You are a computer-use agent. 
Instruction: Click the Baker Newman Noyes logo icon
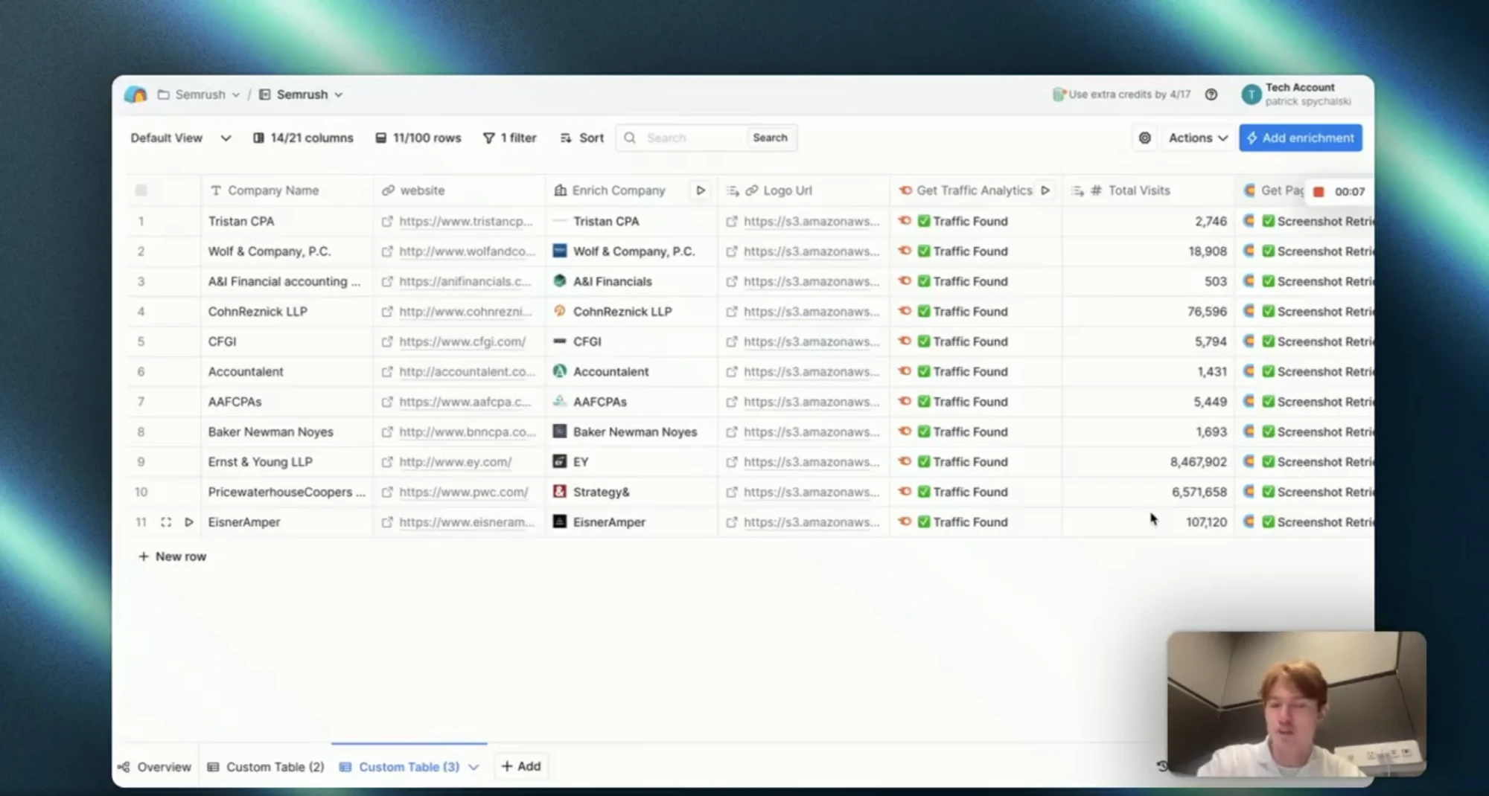(560, 431)
